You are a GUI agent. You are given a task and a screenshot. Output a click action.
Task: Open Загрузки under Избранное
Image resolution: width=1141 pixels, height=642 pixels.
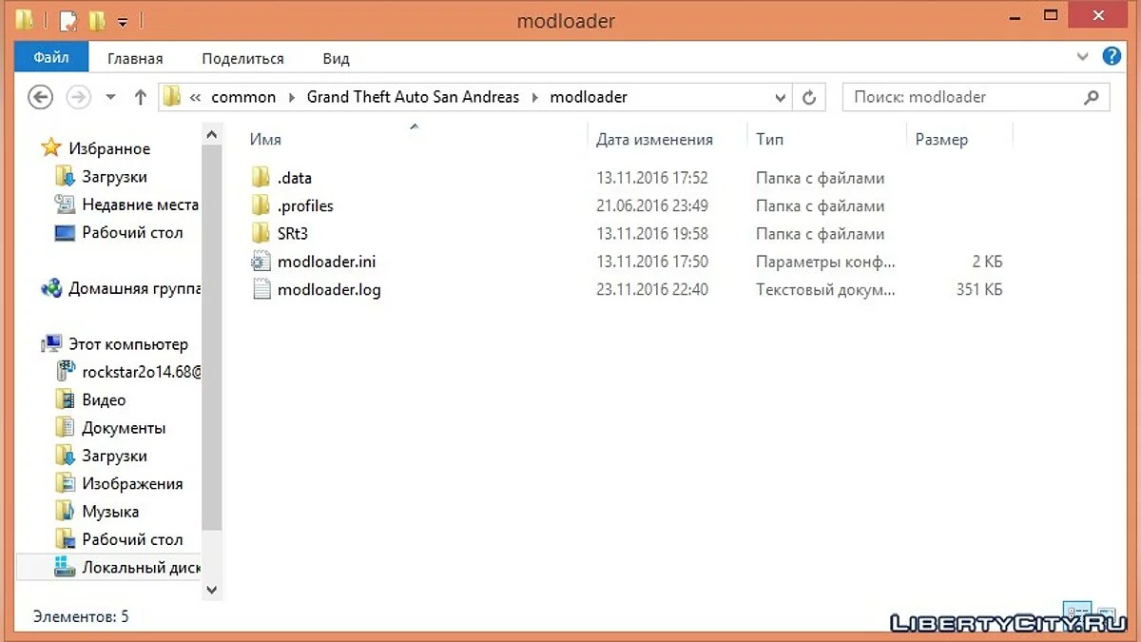tap(114, 177)
